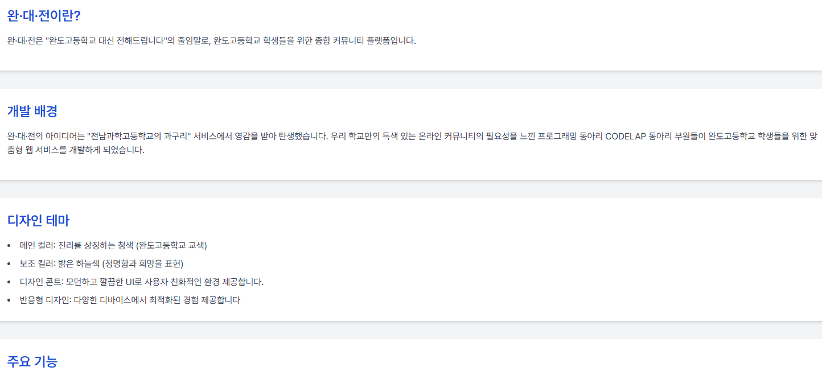The image size is (822, 371).
Task: Click the bullet before "보조 컬러"
Action: pos(9,264)
